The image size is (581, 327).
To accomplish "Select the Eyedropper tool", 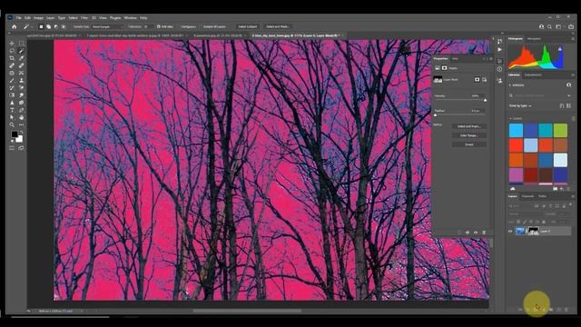I will tap(21, 58).
